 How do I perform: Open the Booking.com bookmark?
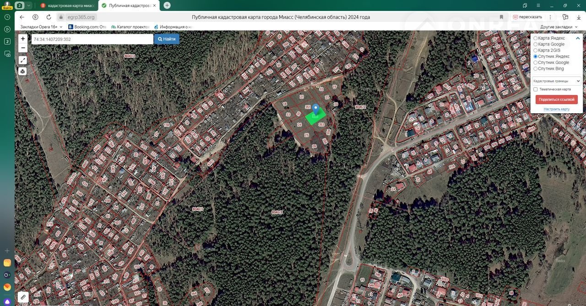87,27
